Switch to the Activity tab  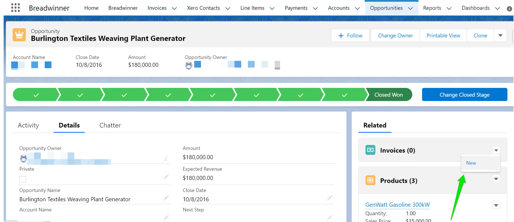tap(28, 125)
